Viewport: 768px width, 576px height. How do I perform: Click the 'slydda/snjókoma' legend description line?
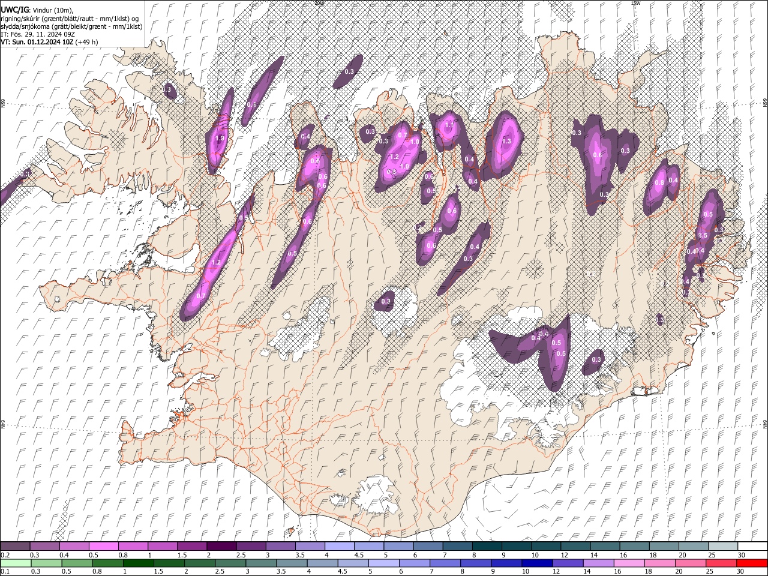coord(71,26)
